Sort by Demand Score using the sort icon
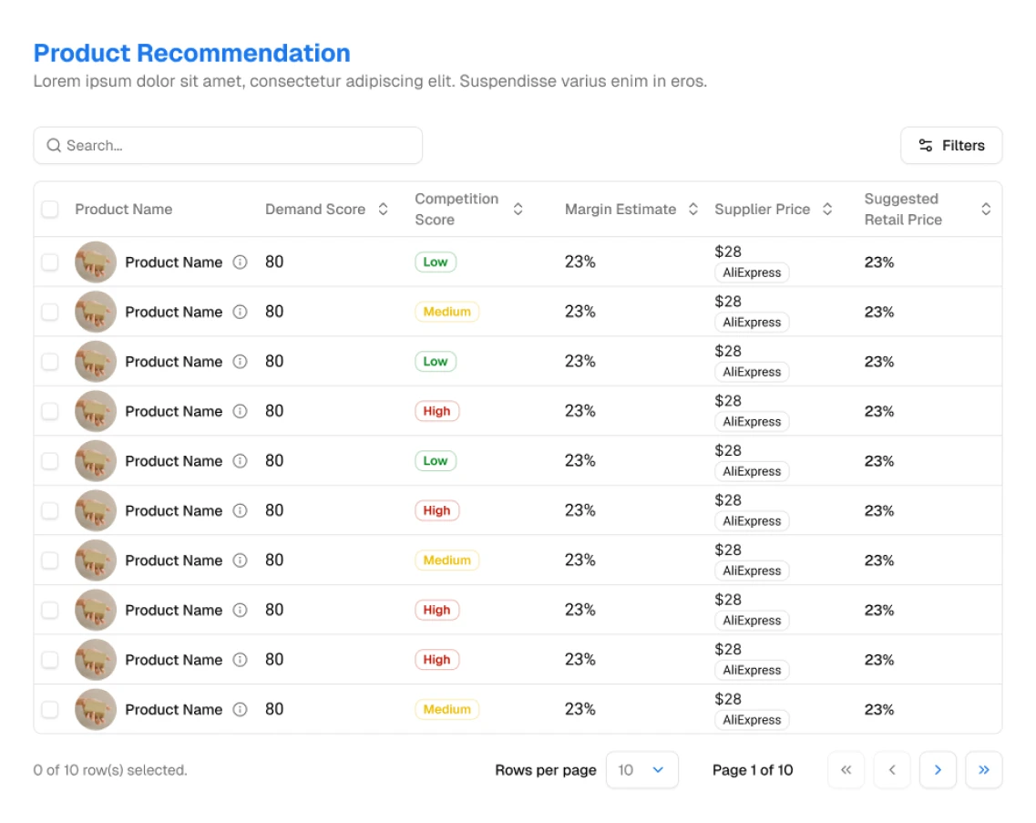This screenshot has height=823, width=1036. pos(383,210)
